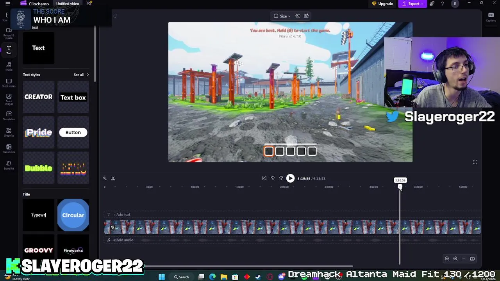Zoom out the timeline

coord(447,259)
